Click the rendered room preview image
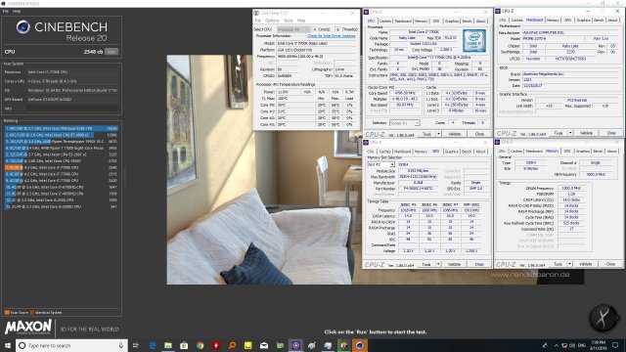The height and width of the screenshot is (352, 626). click(x=376, y=169)
